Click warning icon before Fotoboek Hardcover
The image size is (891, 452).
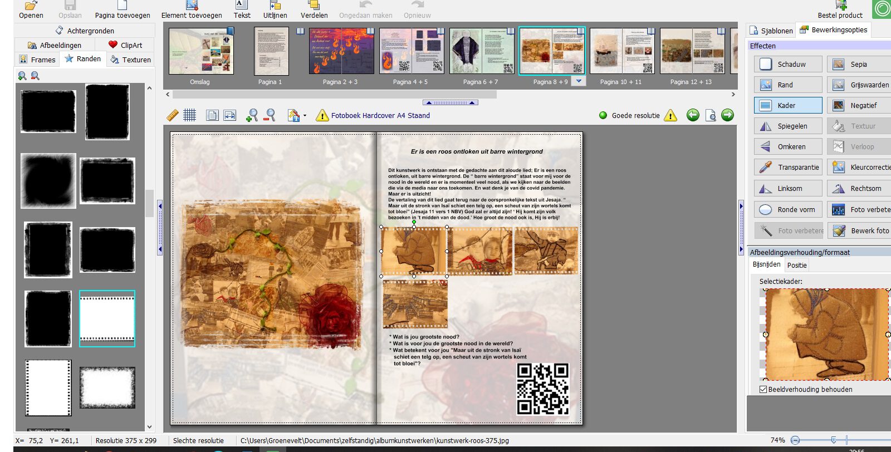coord(322,115)
